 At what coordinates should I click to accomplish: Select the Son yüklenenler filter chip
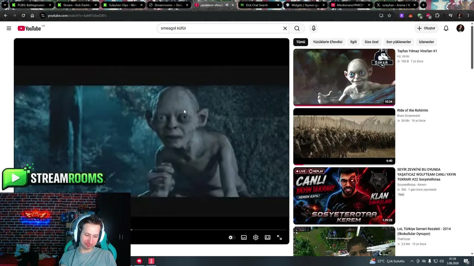pyautogui.click(x=398, y=42)
